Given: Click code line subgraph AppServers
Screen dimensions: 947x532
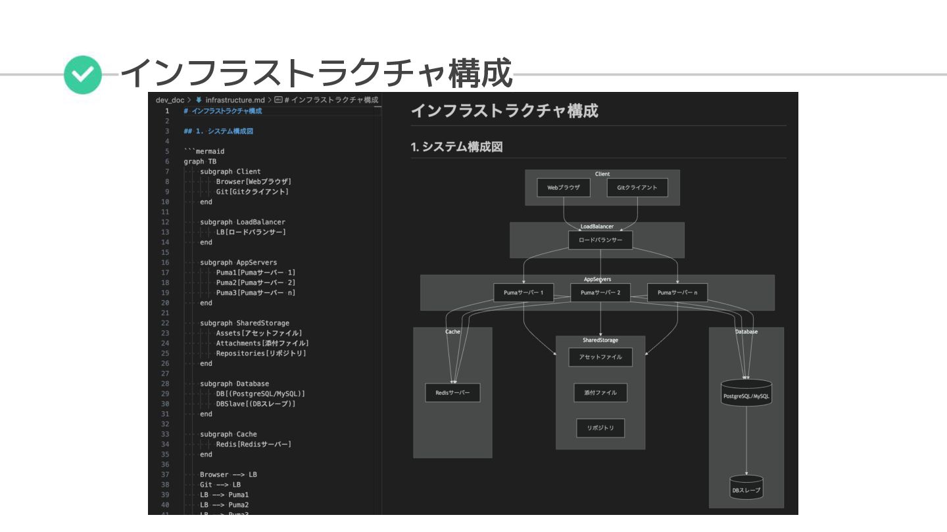Looking at the screenshot, I should tap(239, 262).
